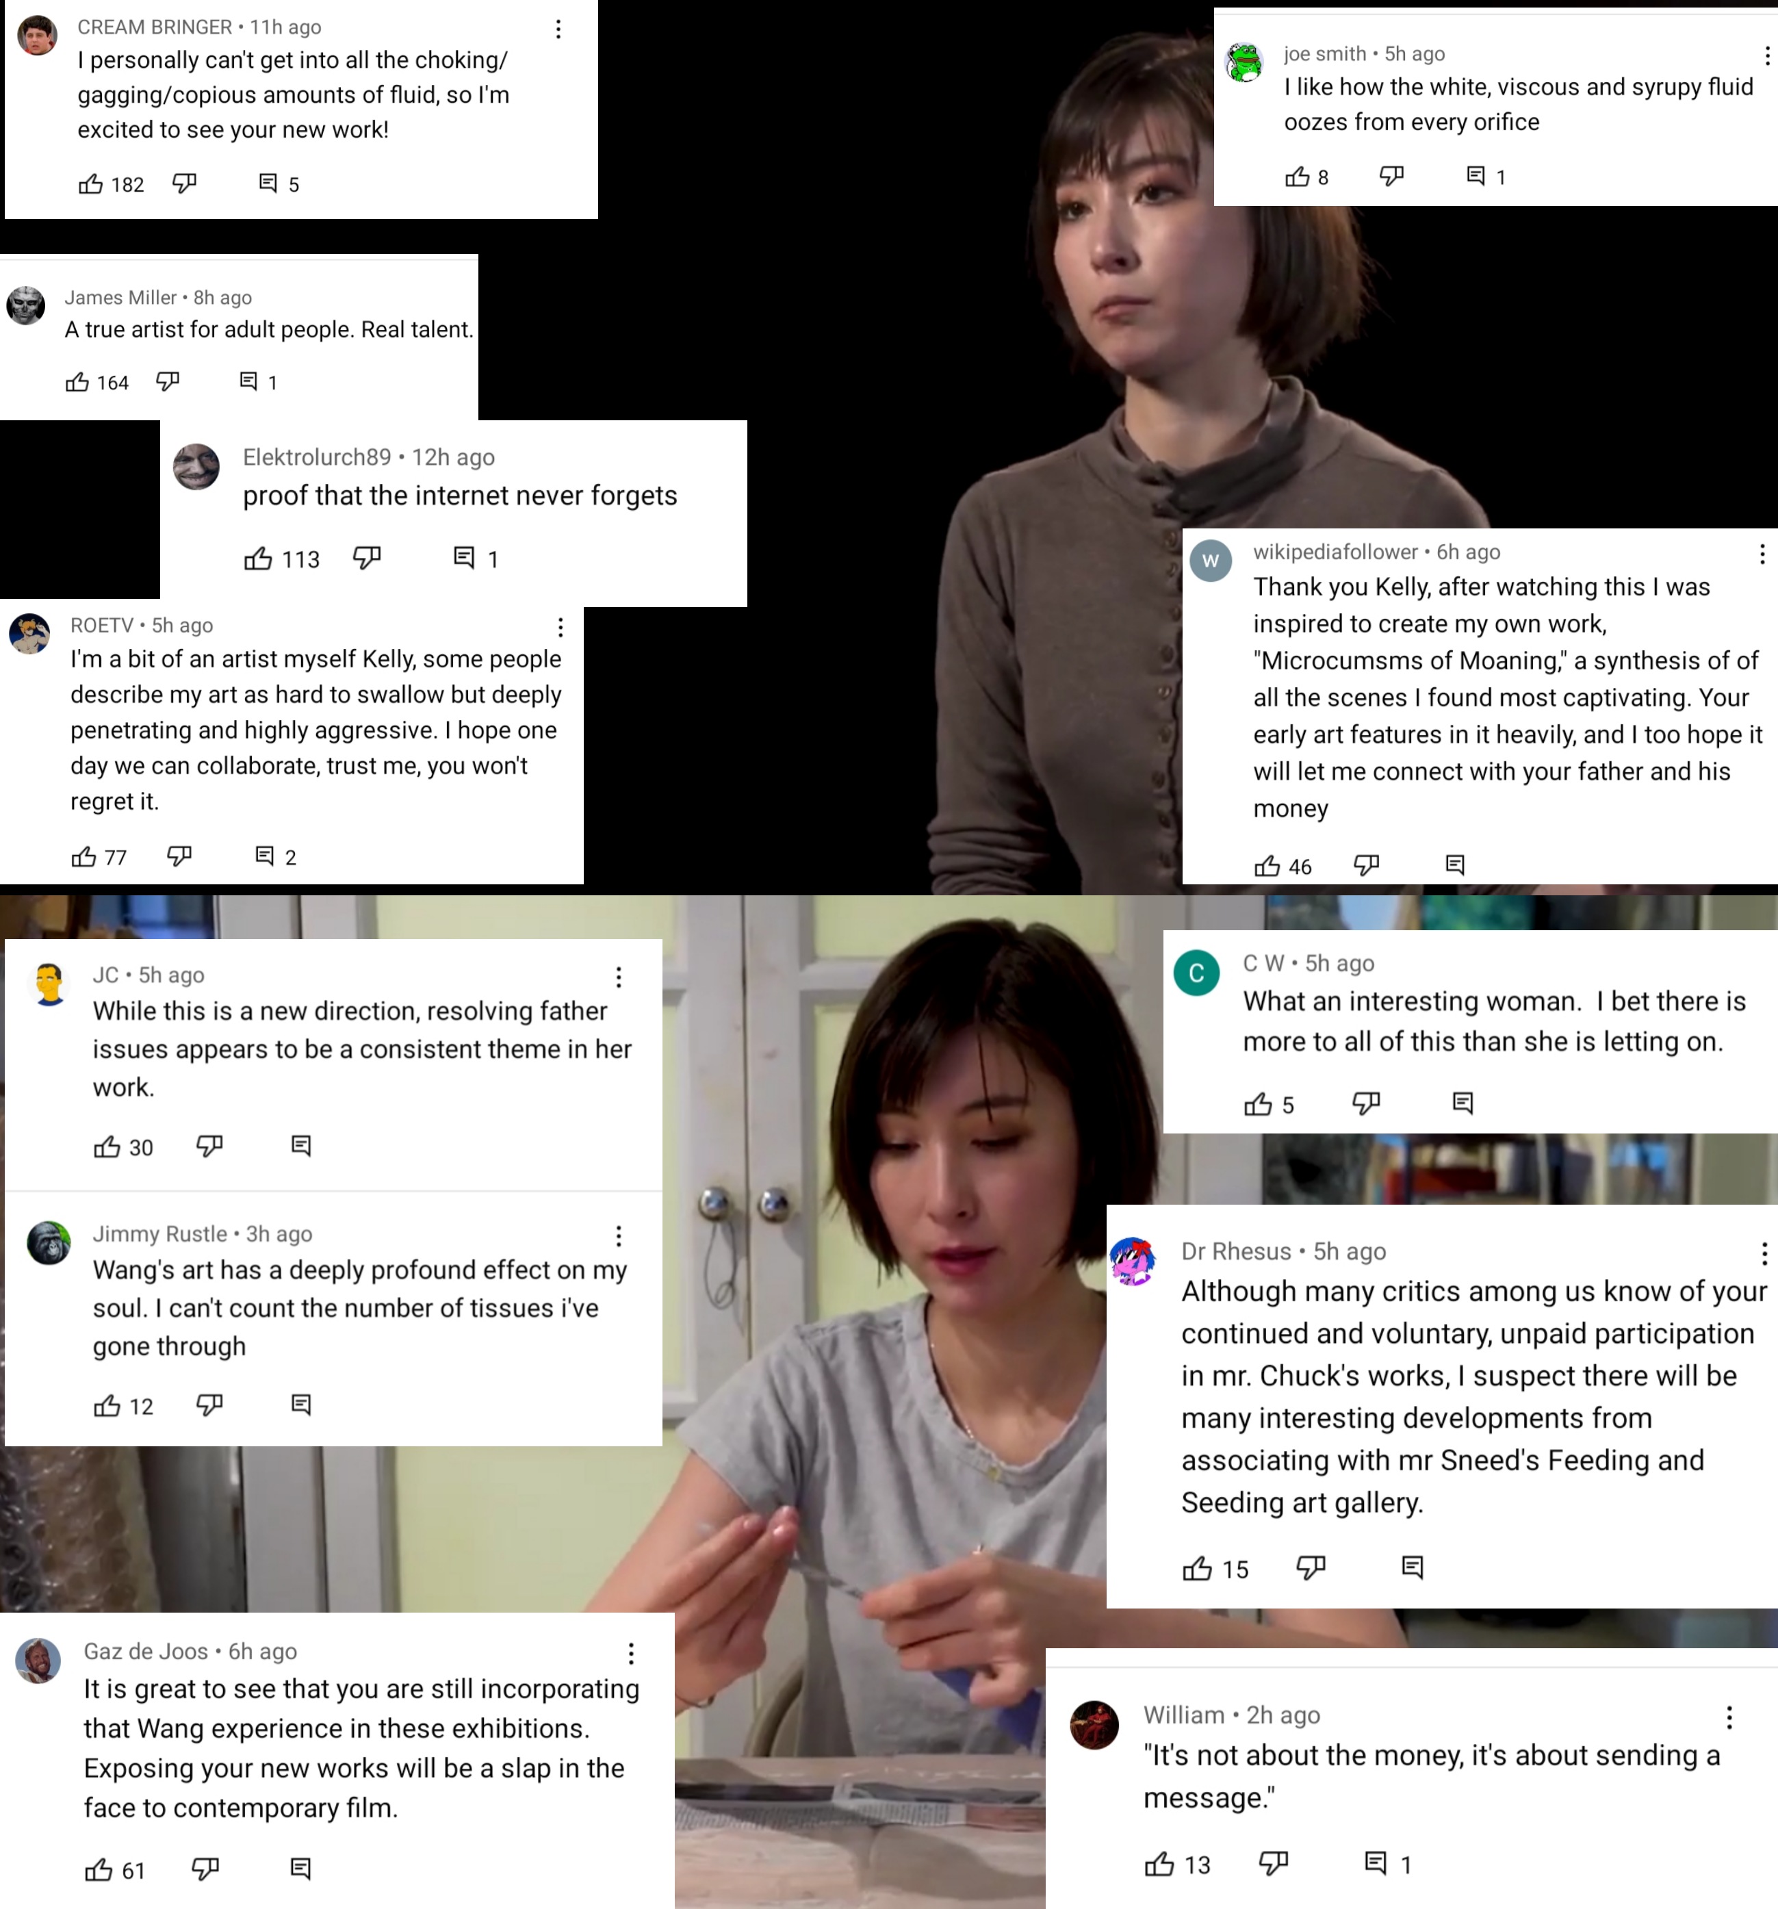Viewport: 1778px width, 1909px height.
Task: Toggle dislike on Jimmy Rustle's comment
Action: [x=209, y=1405]
